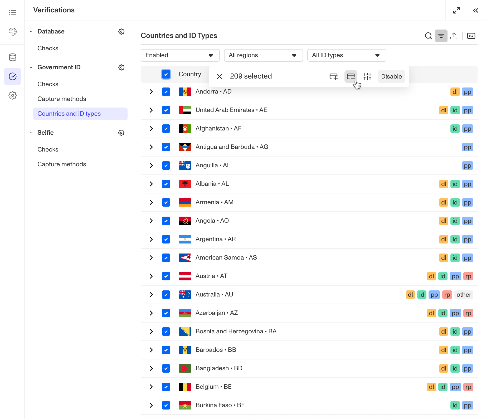Click the id tag on Burkina Faso row

455,405
